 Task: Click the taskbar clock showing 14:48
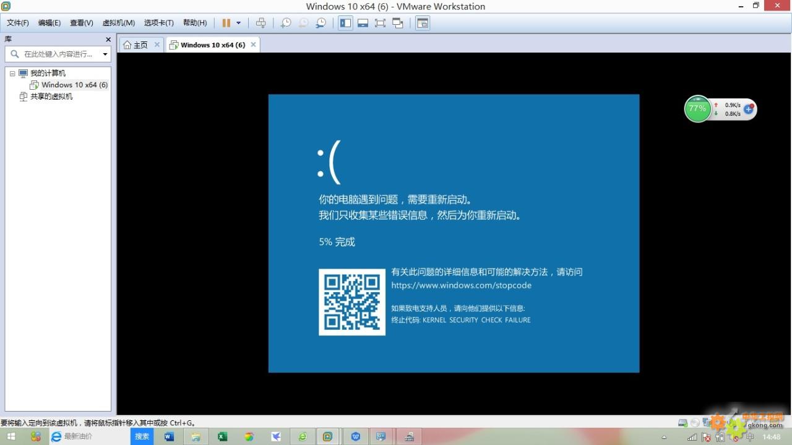click(x=772, y=437)
